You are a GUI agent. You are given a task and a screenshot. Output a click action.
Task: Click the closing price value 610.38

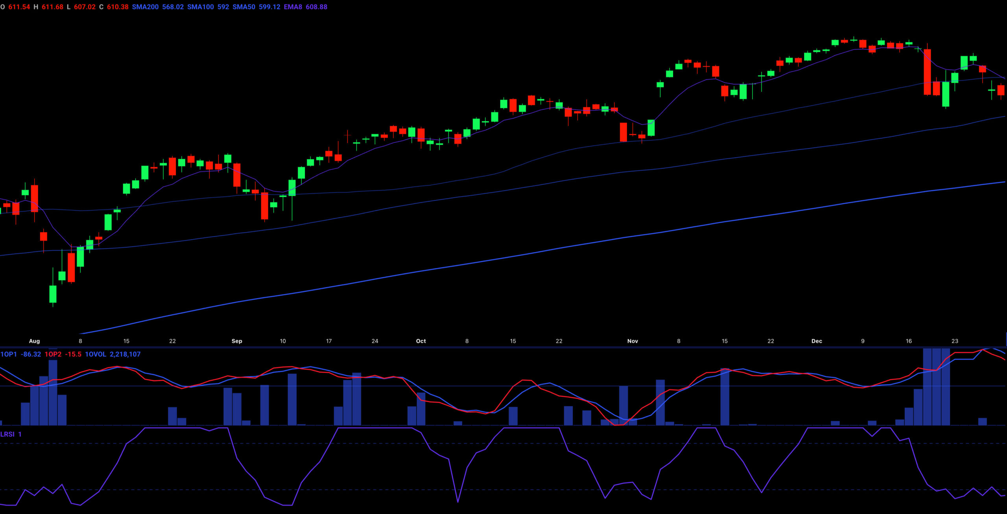coord(118,7)
